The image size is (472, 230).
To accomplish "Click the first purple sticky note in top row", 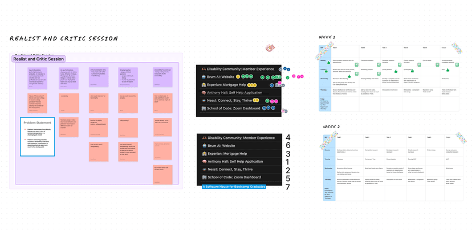I will [x=38, y=77].
